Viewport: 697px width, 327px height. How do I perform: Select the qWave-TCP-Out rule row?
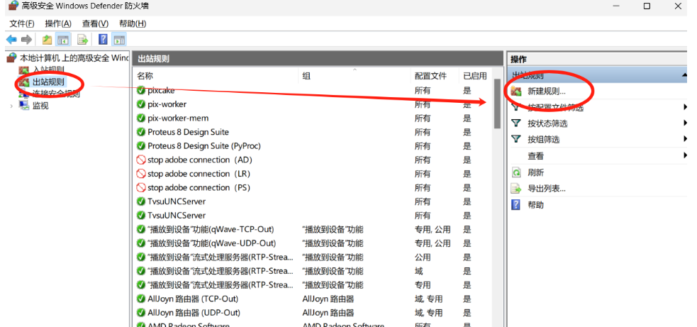tap(313, 229)
